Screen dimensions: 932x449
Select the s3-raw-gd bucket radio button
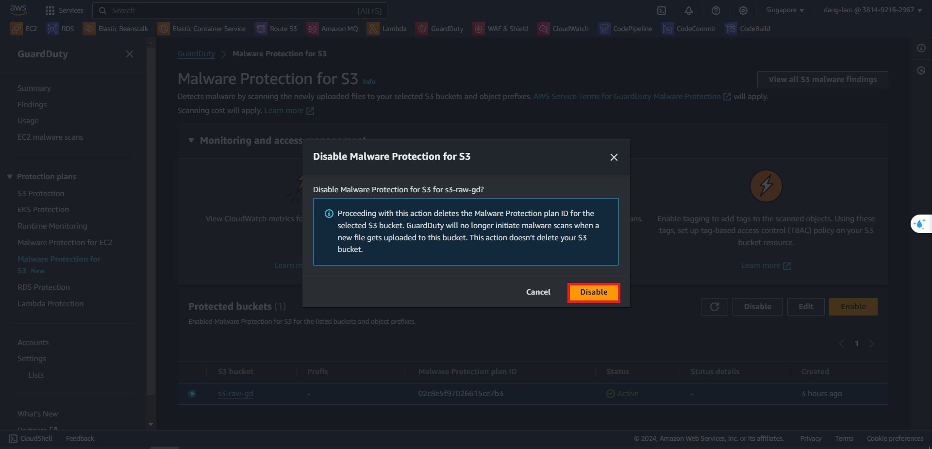[192, 394]
